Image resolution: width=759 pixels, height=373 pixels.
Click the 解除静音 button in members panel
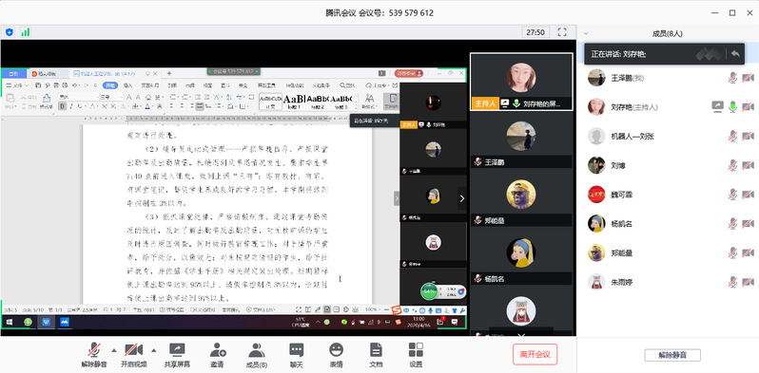click(x=672, y=355)
